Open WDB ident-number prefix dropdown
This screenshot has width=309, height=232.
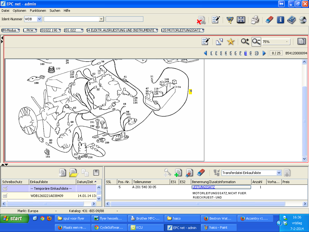(40, 19)
